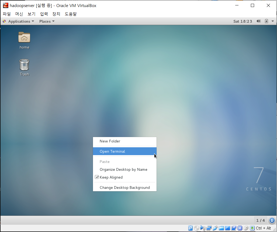Click the recording status icon

pos(234,228)
